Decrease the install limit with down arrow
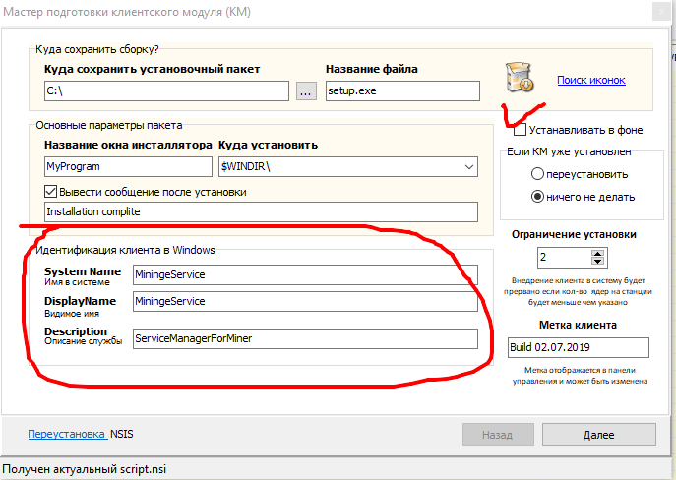Screen dimensions: 676x480 [x=597, y=261]
